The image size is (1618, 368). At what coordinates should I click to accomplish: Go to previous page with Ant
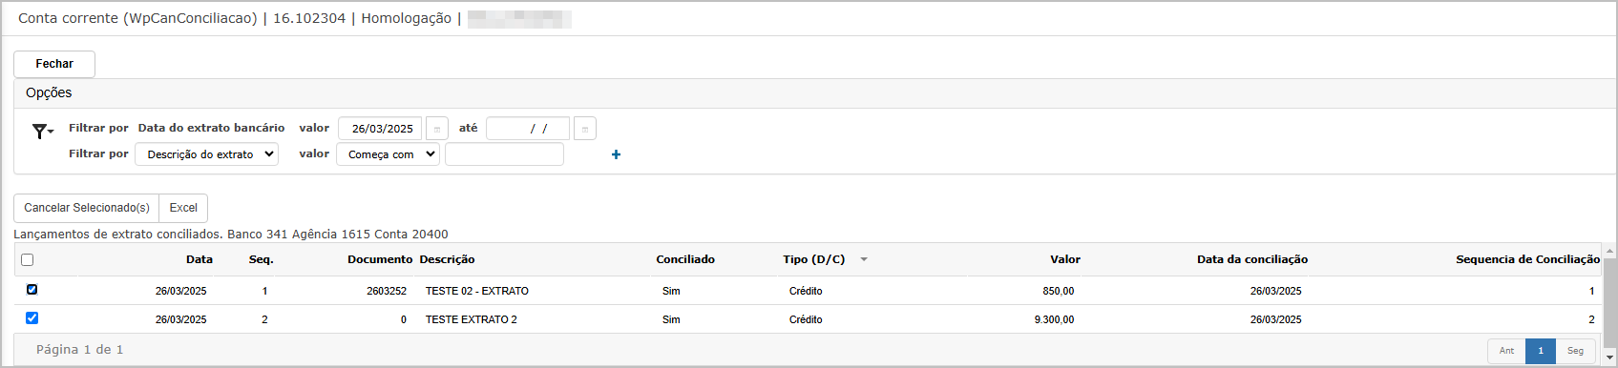1506,351
